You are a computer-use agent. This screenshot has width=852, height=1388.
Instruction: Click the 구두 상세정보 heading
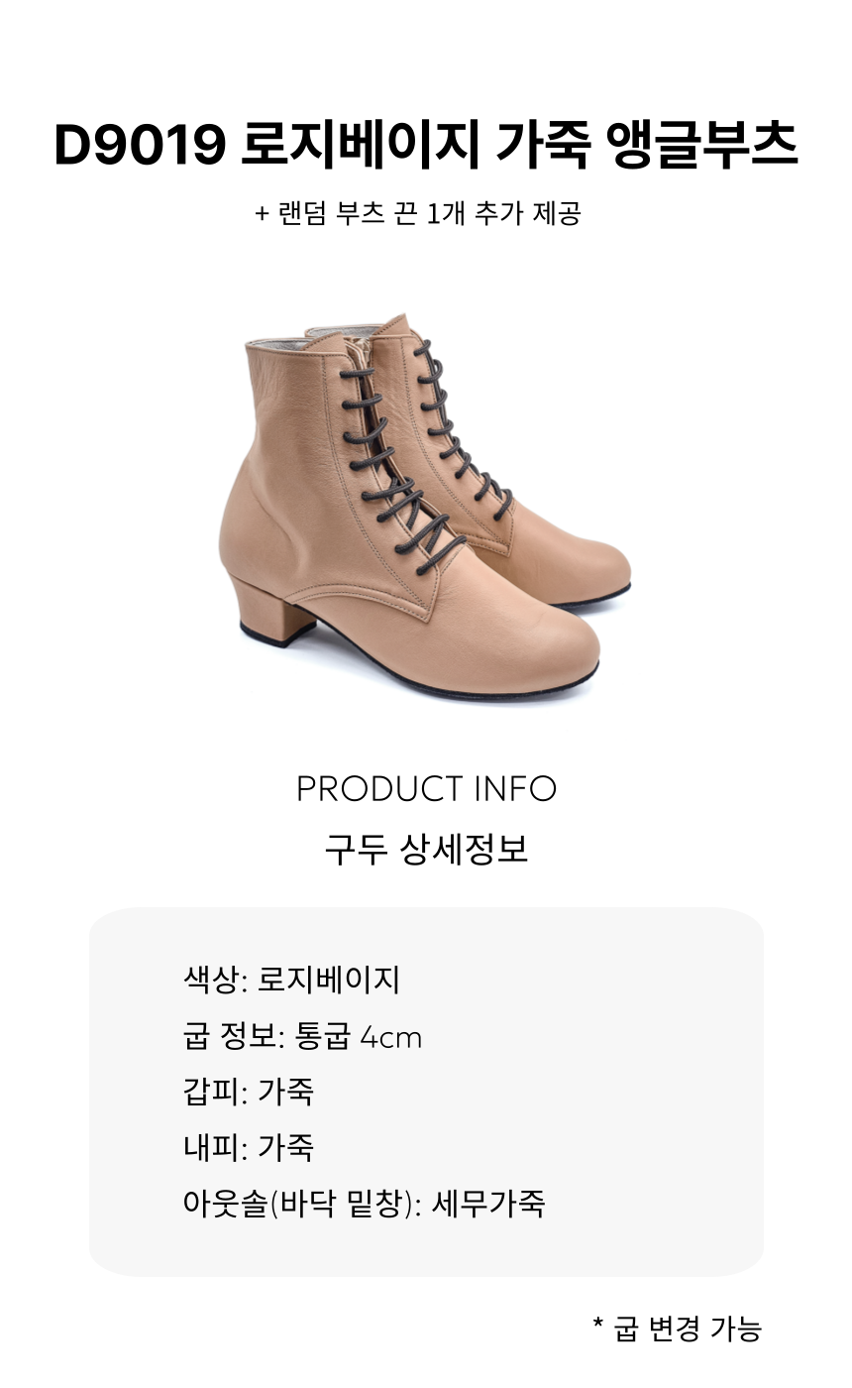(x=426, y=850)
